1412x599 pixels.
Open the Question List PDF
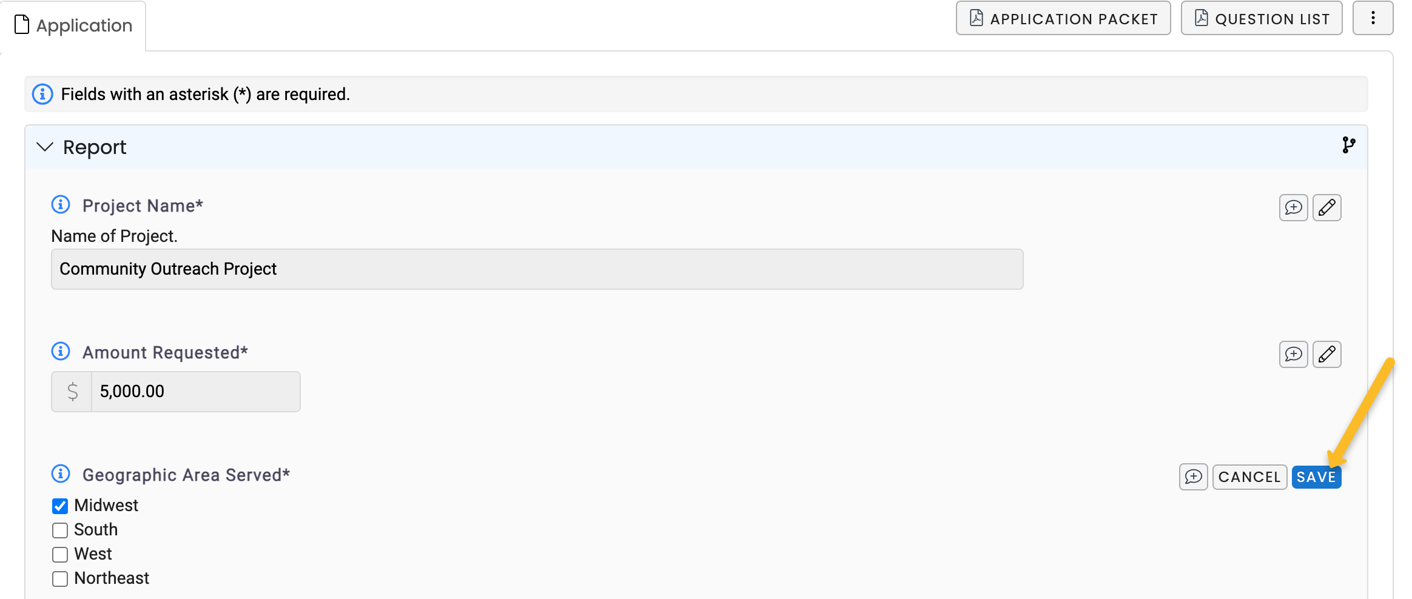tap(1262, 18)
